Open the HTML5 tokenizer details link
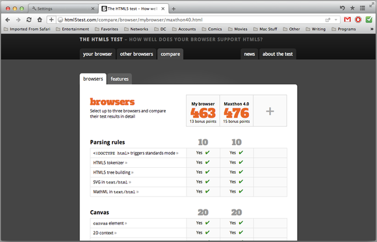The height and width of the screenshot is (242, 377). pos(110,163)
